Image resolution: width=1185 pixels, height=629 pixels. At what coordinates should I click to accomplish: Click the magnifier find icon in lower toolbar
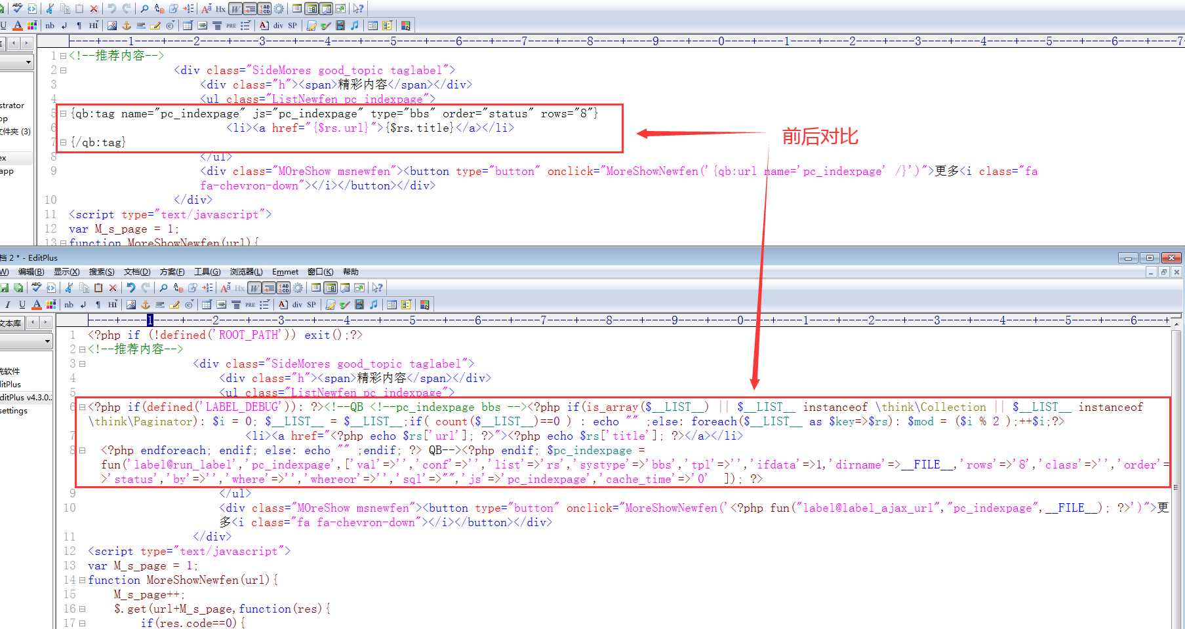pyautogui.click(x=163, y=288)
